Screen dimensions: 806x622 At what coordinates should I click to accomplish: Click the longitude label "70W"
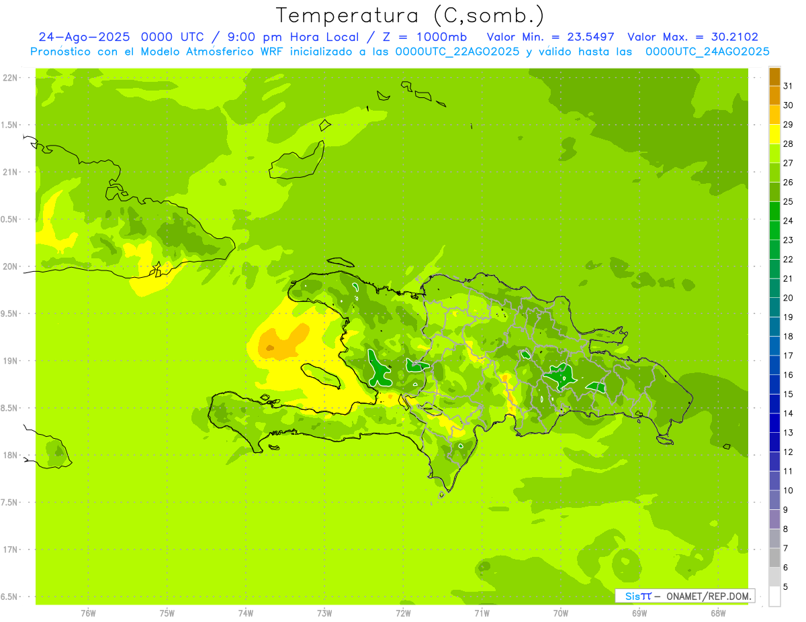pos(561,613)
